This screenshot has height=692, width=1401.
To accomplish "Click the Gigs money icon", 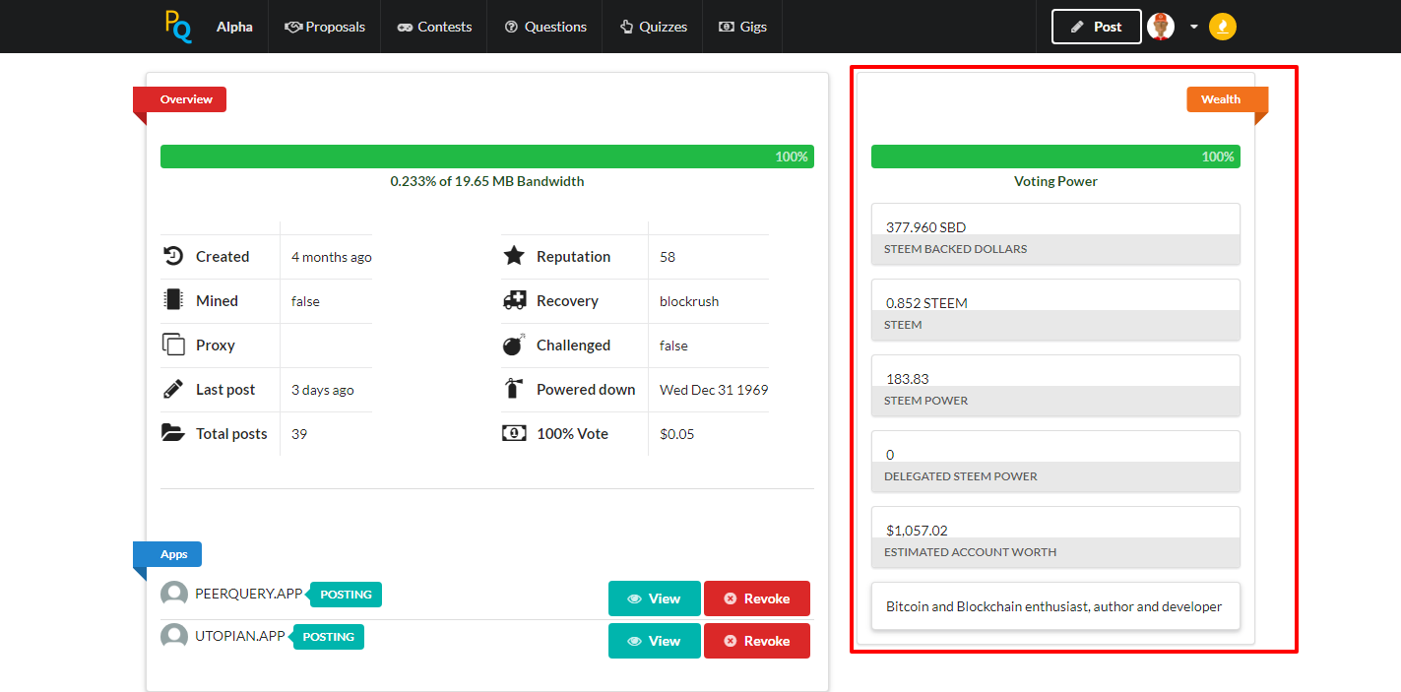I will (727, 27).
